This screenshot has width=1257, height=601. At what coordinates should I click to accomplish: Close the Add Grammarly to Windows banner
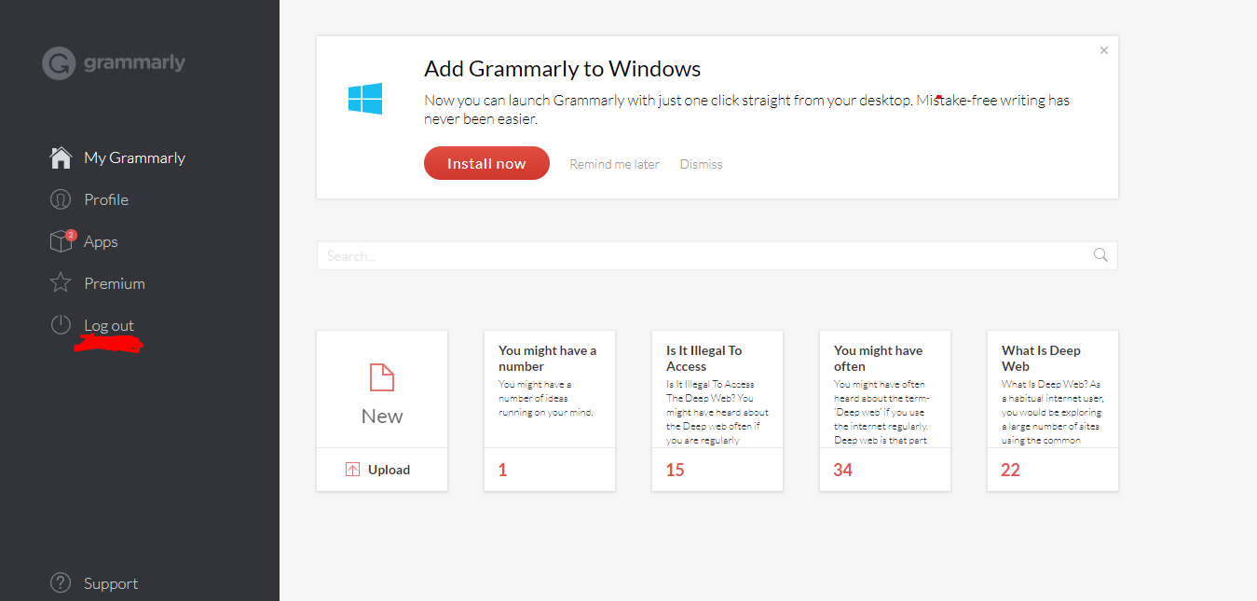1104,50
